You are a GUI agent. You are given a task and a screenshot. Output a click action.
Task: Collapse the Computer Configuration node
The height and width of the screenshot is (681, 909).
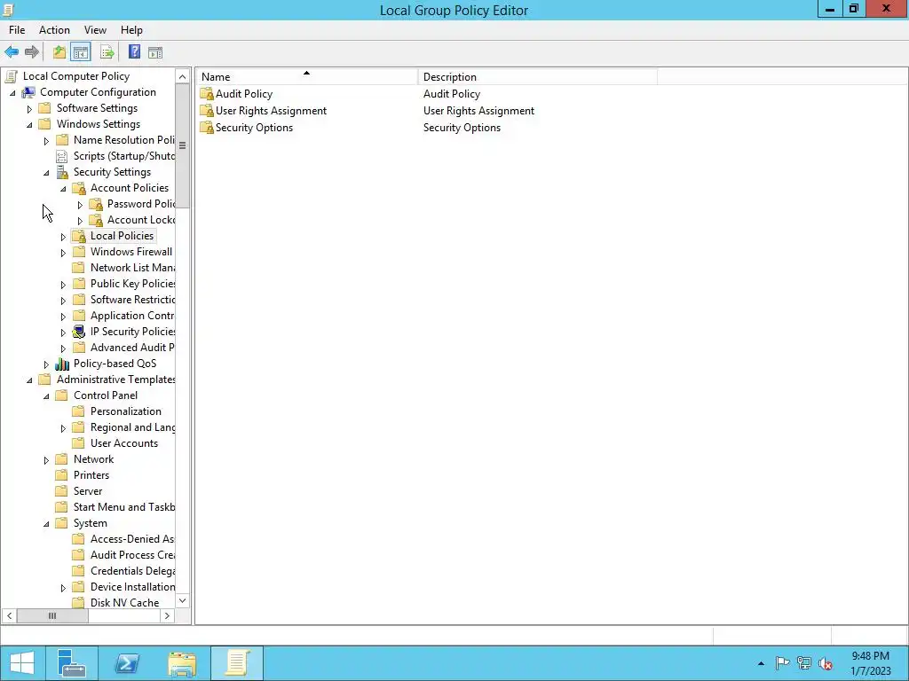point(12,92)
